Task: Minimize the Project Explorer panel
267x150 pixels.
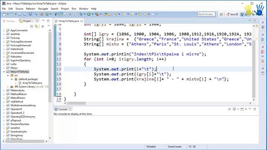Action: pyautogui.click(x=43, y=21)
